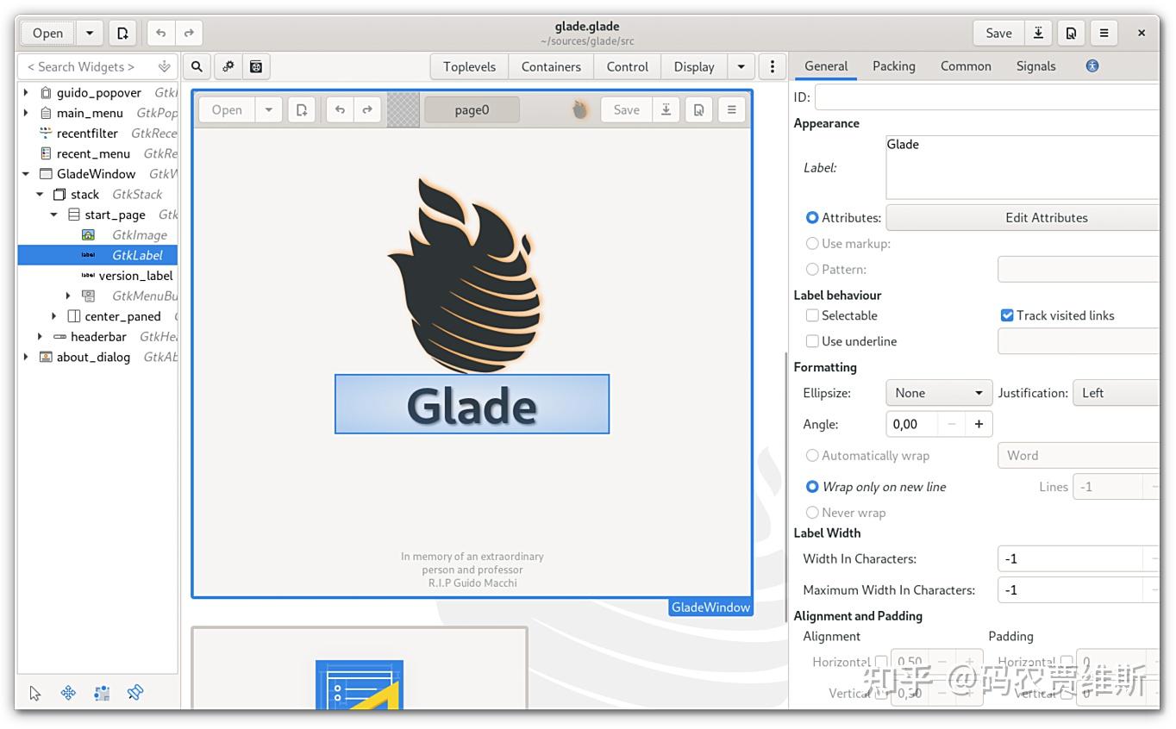Select the Attributes radio button
Screen dimensions: 1176x729
812,218
